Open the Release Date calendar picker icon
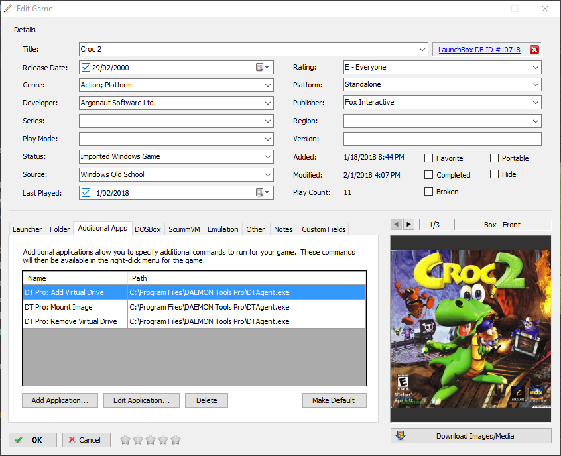This screenshot has width=561, height=456. pos(263,67)
